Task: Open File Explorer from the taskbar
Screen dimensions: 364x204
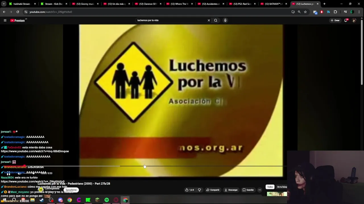Action: 32,200
